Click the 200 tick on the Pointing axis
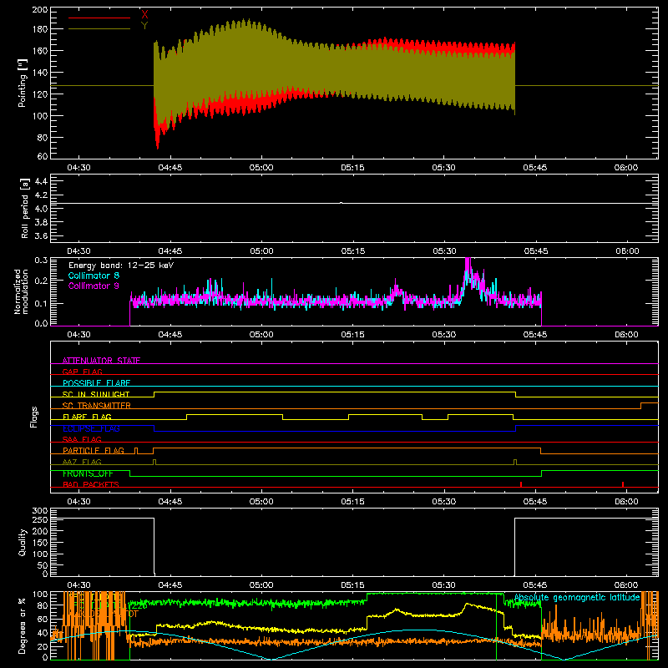Screen dimensions: 668x668 tap(39, 9)
